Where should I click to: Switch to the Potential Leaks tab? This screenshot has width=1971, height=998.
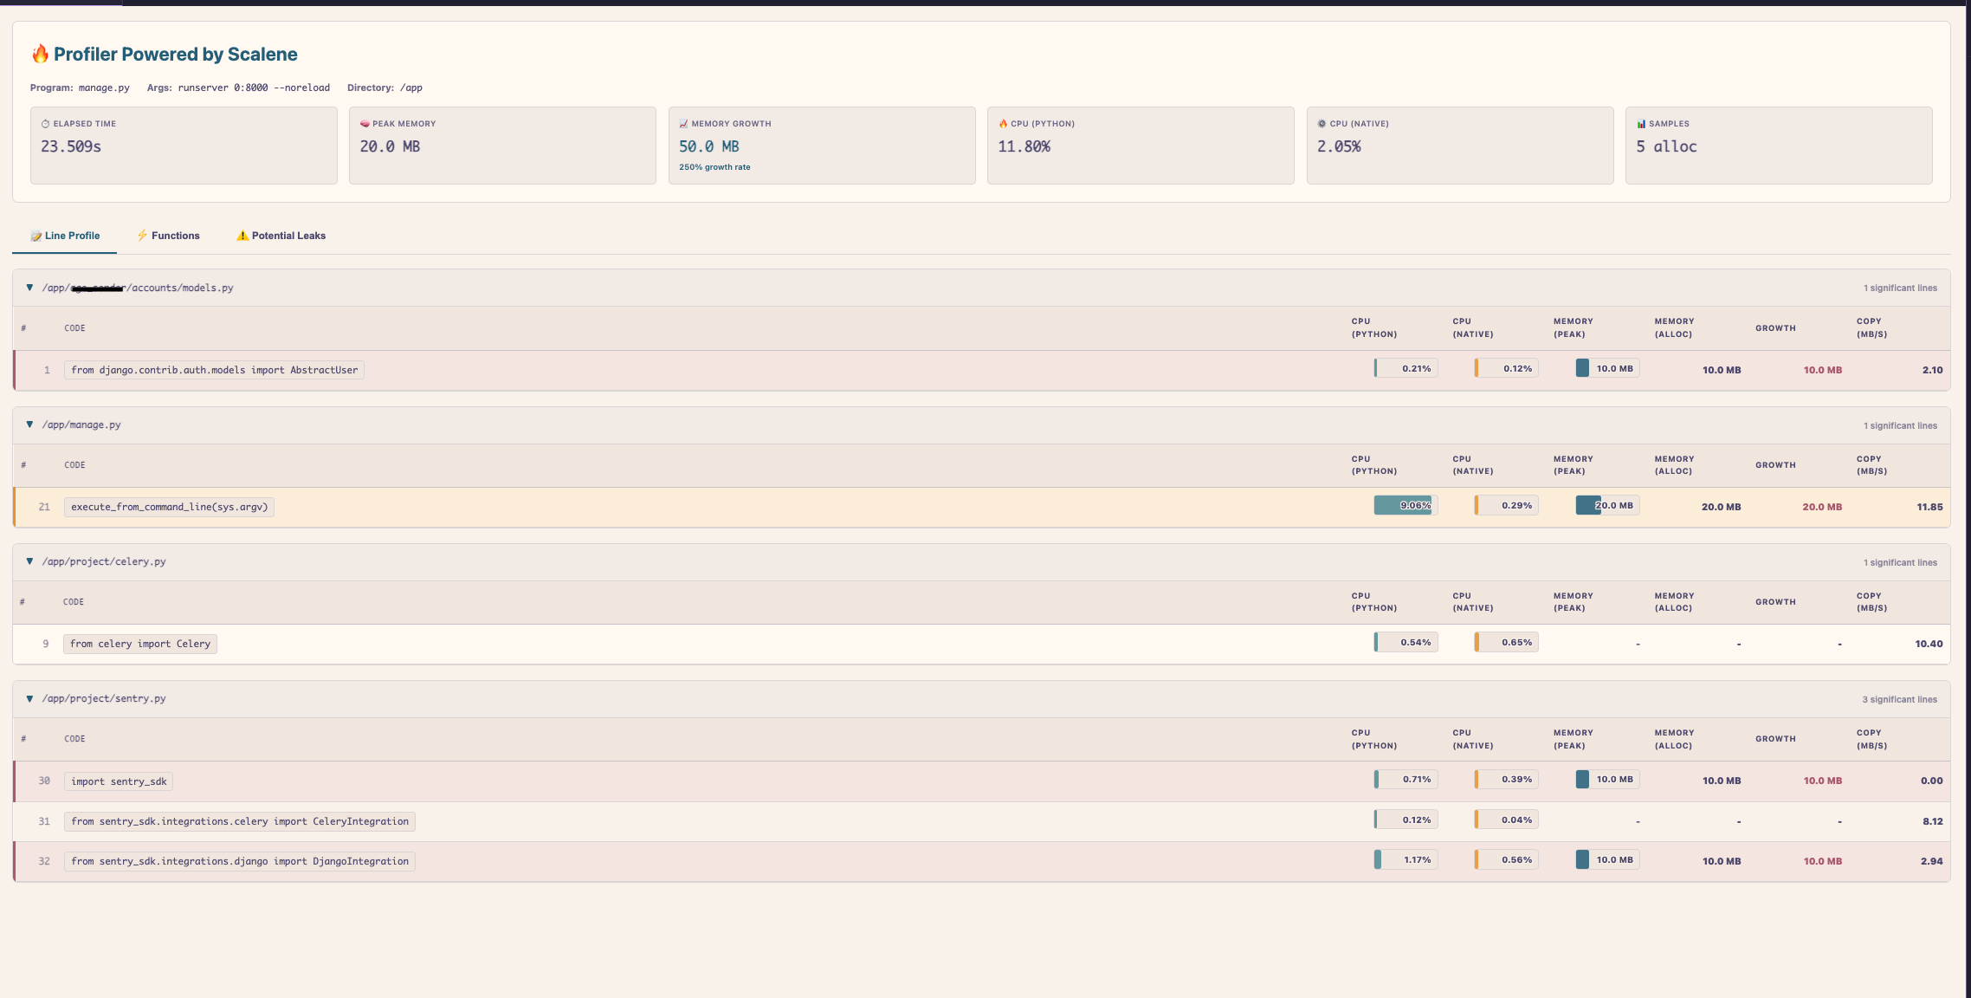click(281, 235)
